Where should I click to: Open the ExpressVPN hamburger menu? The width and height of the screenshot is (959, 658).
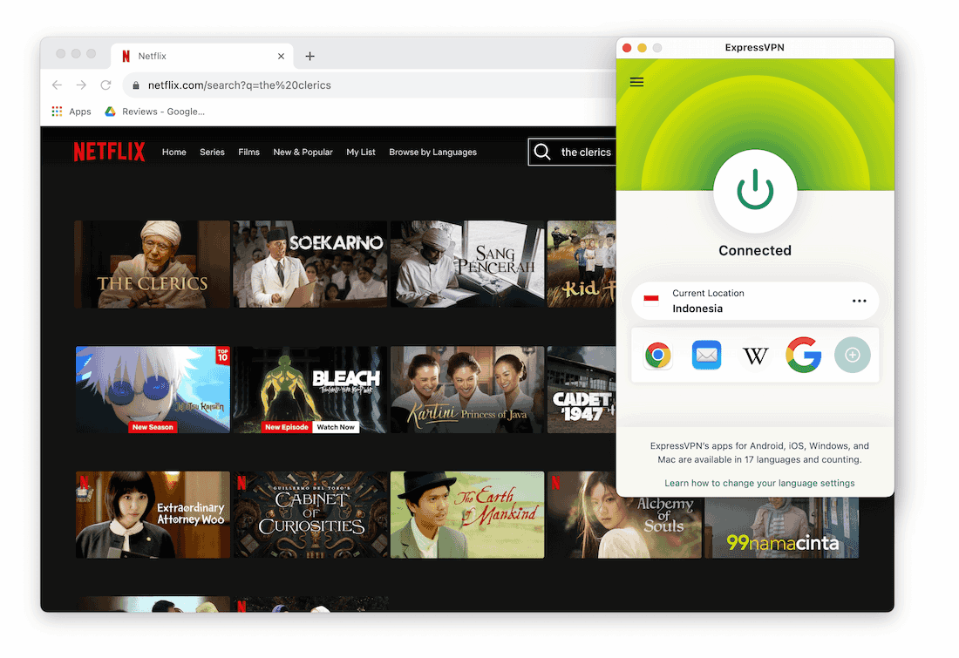tap(636, 82)
